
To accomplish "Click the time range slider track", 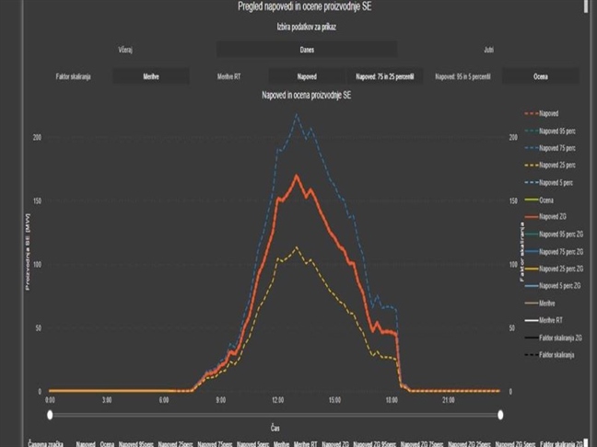I will [275, 415].
